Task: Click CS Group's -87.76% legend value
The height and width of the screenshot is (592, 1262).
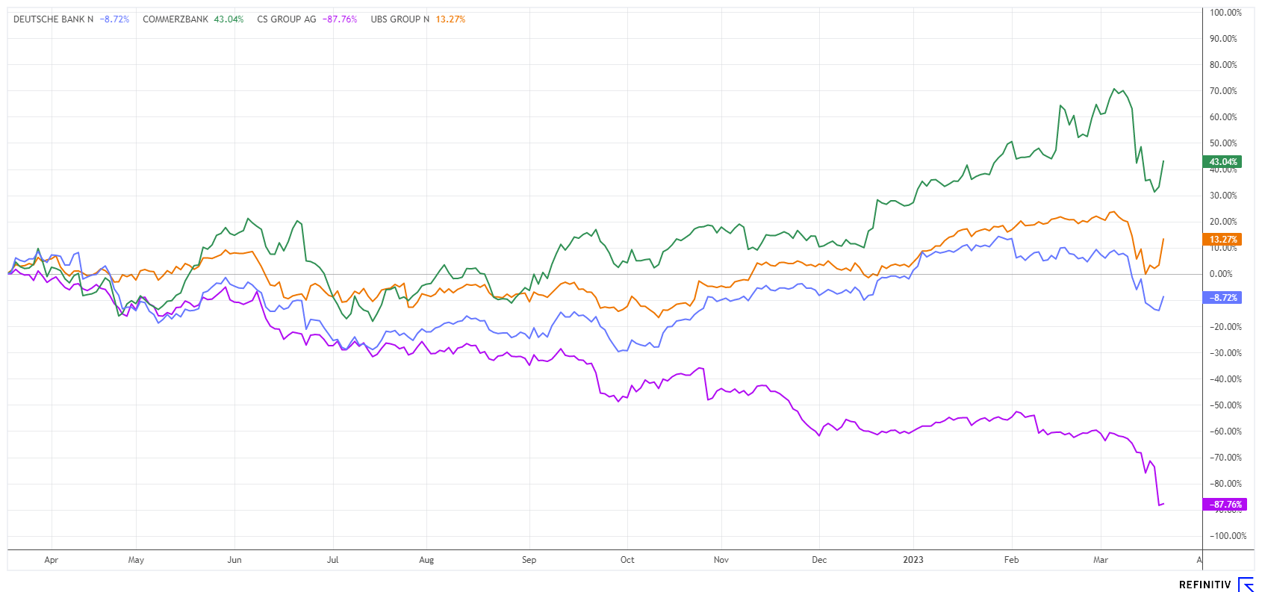Action: [340, 19]
